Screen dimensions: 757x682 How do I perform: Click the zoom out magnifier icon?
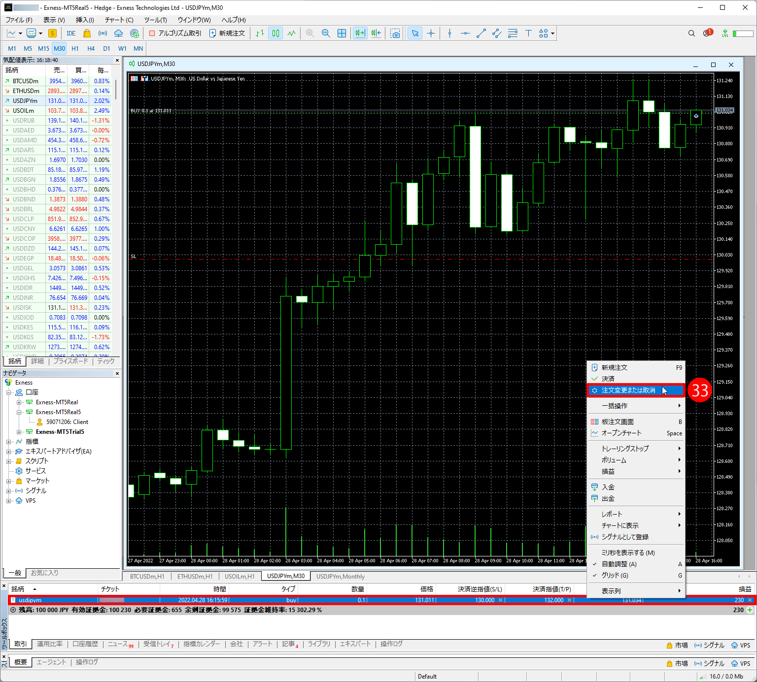326,33
